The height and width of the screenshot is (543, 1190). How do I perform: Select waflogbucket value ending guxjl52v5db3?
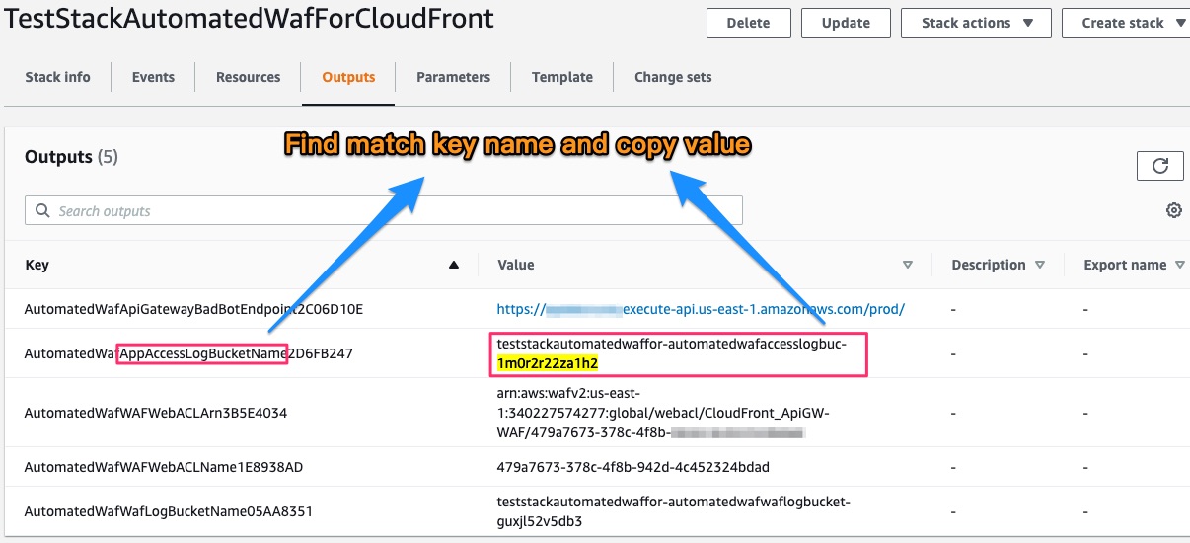674,511
